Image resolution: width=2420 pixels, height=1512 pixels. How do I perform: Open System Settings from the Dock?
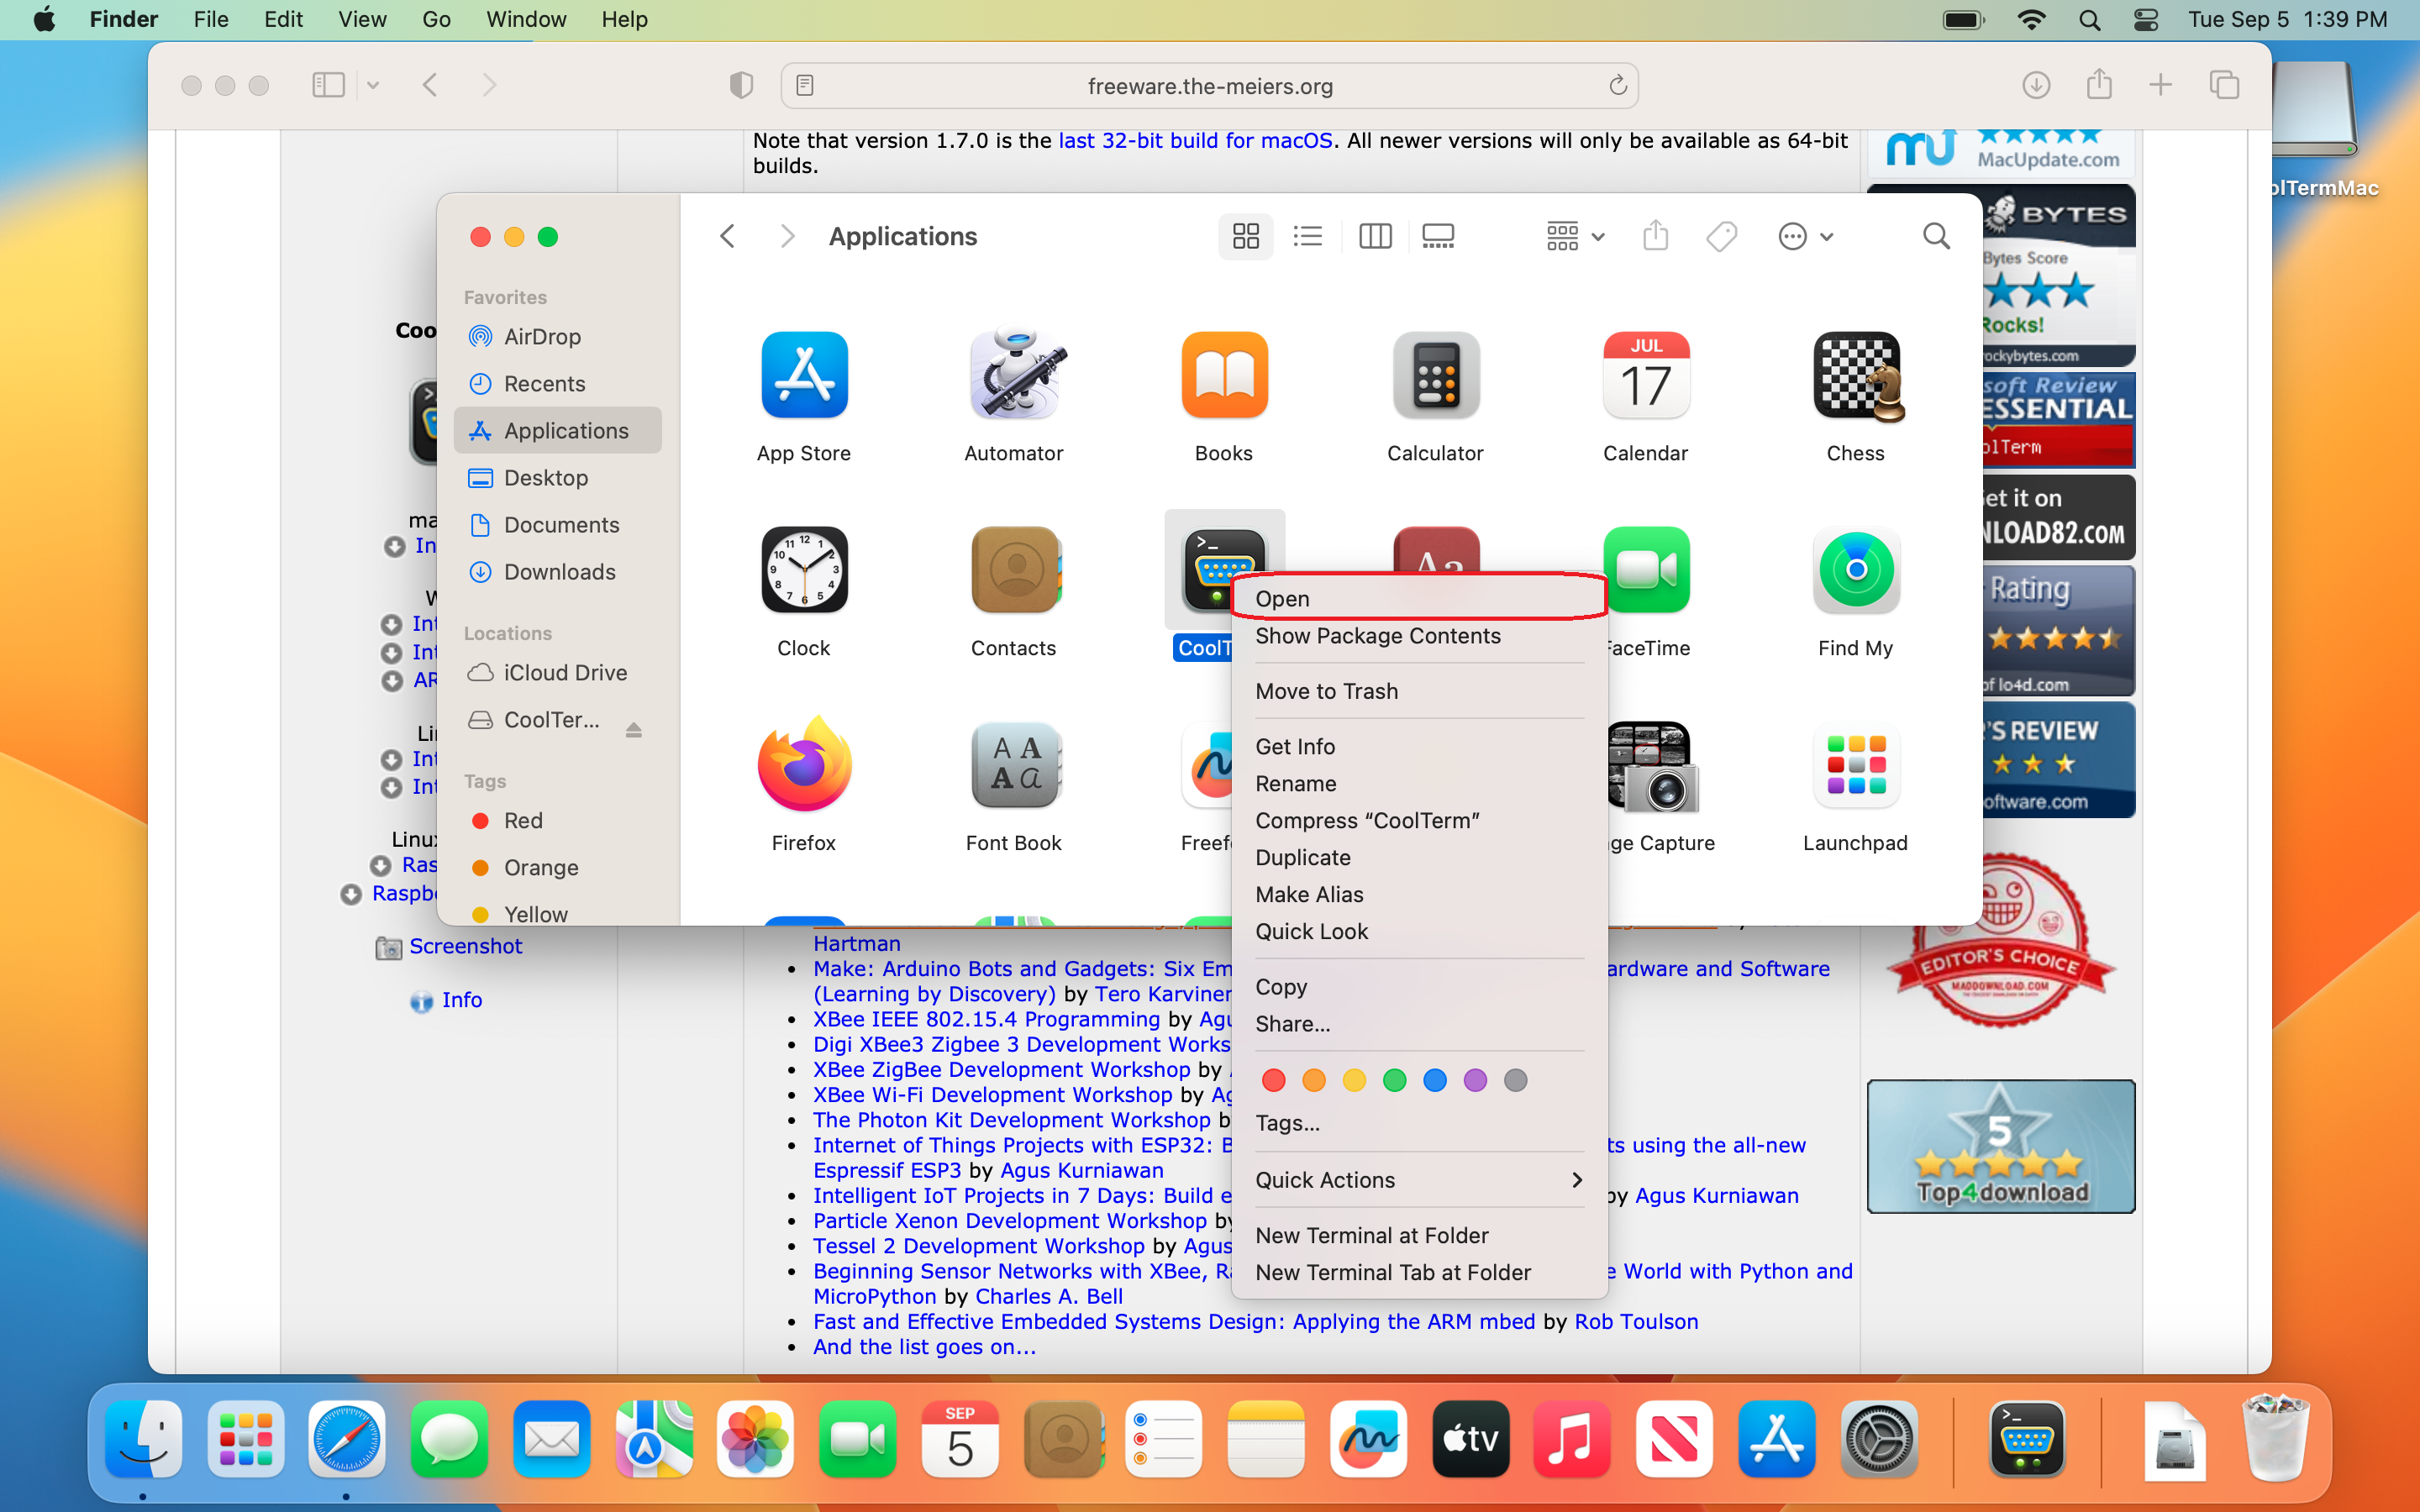point(1879,1440)
